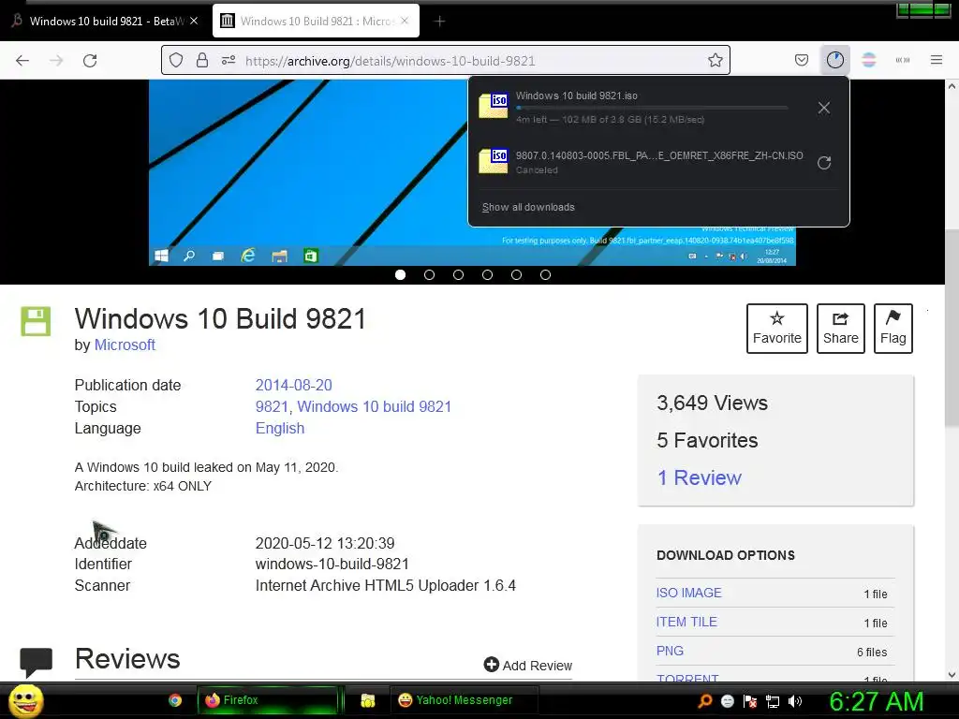Image resolution: width=959 pixels, height=719 pixels.
Task: Go back with the browser back arrow
Action: pos(22,61)
